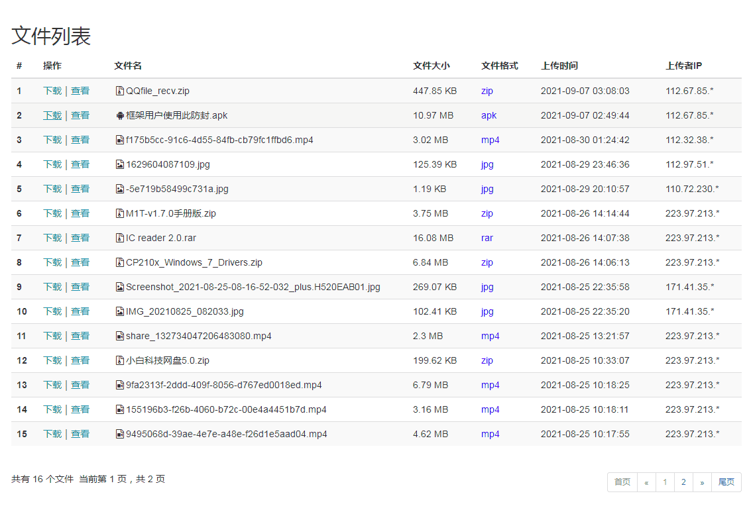Click the zip archive icon beside QQfile_recv.zip
Viewport: 751px width, 516px height.
[x=120, y=91]
